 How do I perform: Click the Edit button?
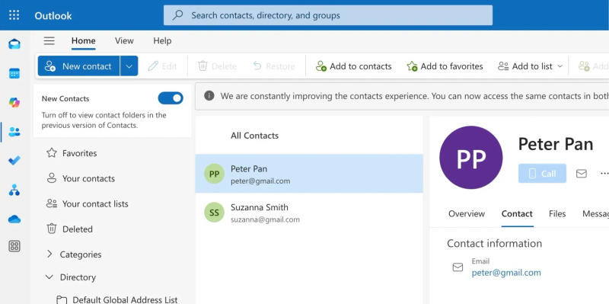pos(162,66)
